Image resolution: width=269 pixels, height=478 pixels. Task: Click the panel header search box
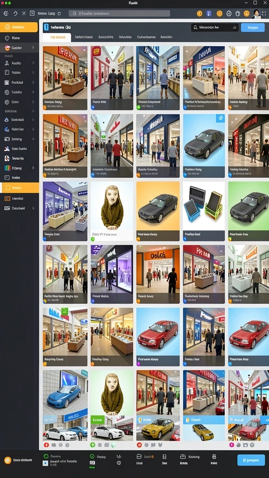click(215, 28)
